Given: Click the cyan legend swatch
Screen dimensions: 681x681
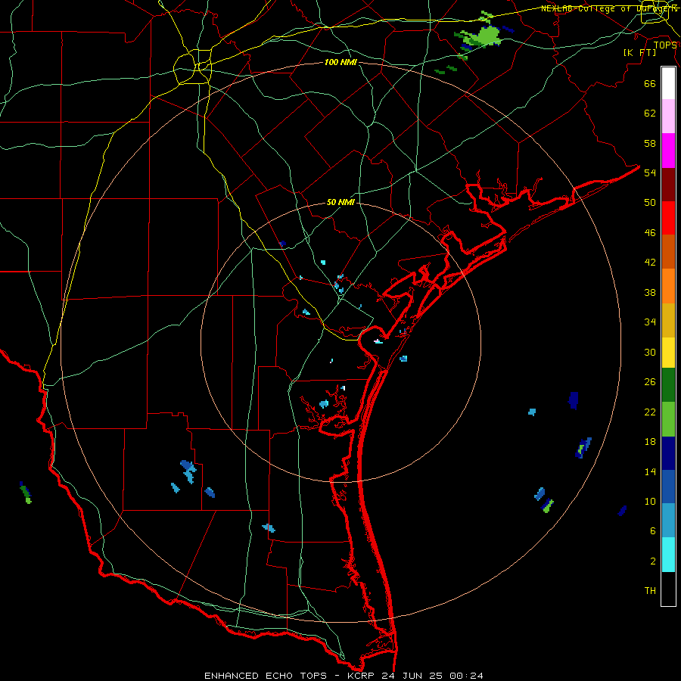Looking at the screenshot, I should pos(668,555).
